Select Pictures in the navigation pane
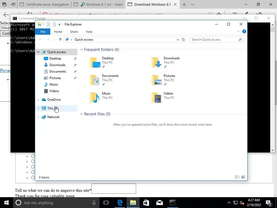277x208 pixels. click(55, 78)
